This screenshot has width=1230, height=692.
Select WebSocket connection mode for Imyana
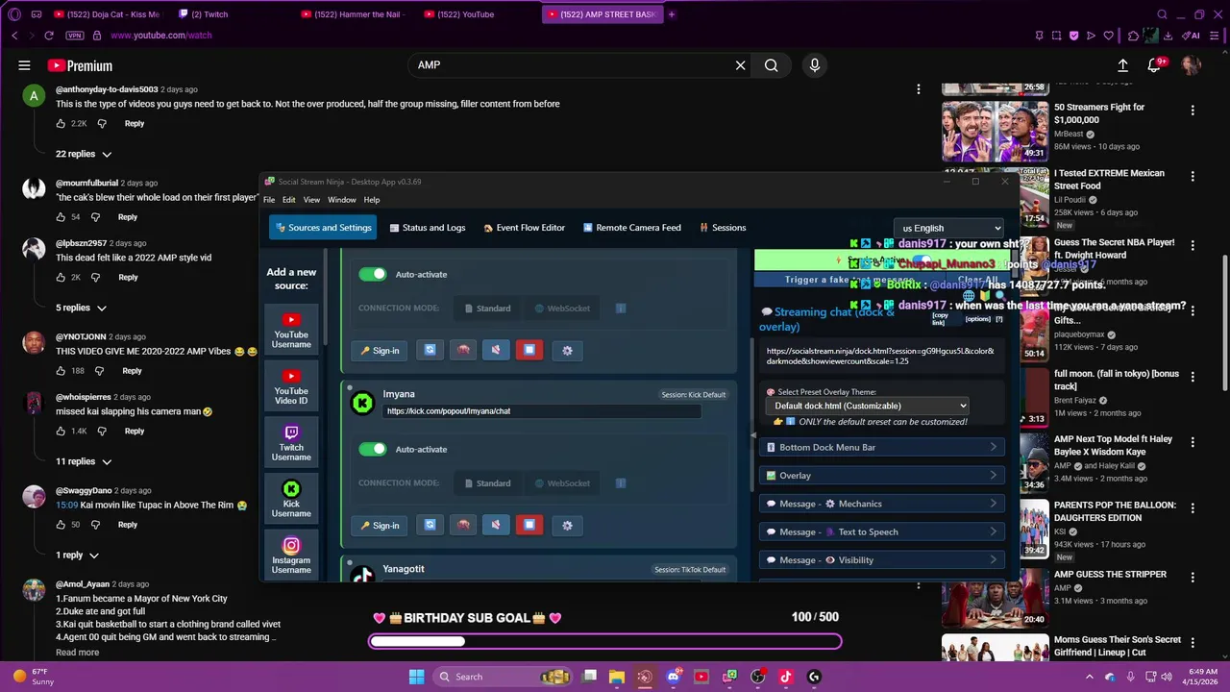point(562,482)
